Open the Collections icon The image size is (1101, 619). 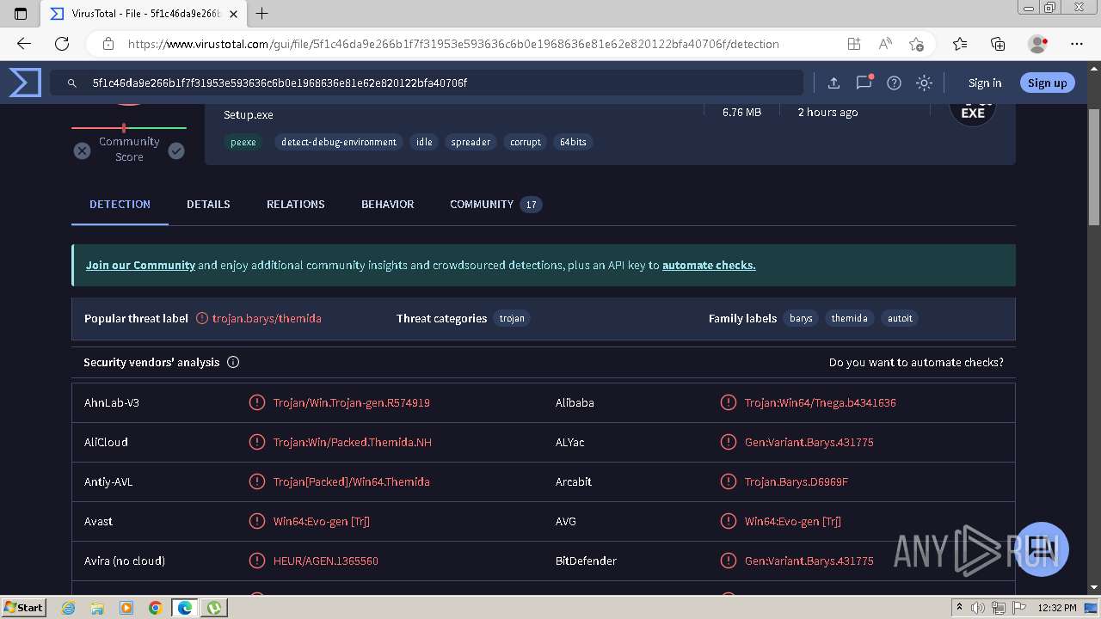tap(998, 44)
